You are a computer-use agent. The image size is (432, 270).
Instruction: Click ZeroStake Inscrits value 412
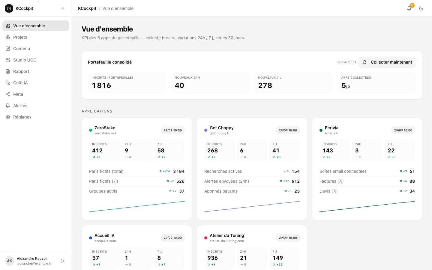click(97, 151)
